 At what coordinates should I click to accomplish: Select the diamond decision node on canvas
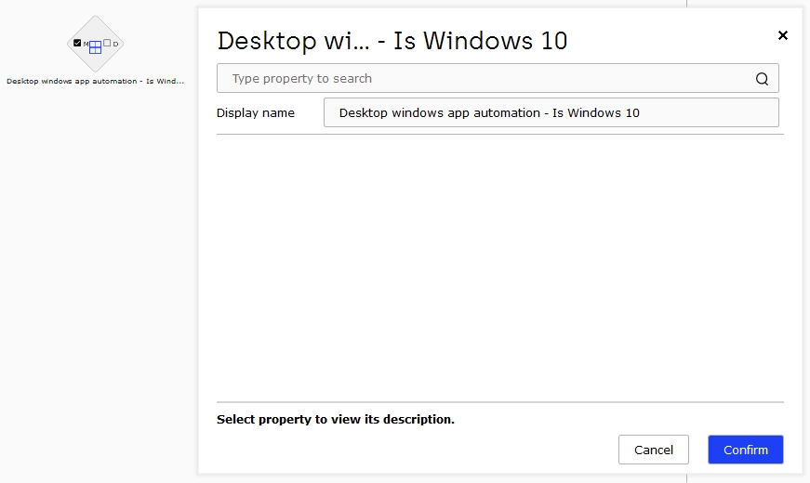[x=95, y=44]
